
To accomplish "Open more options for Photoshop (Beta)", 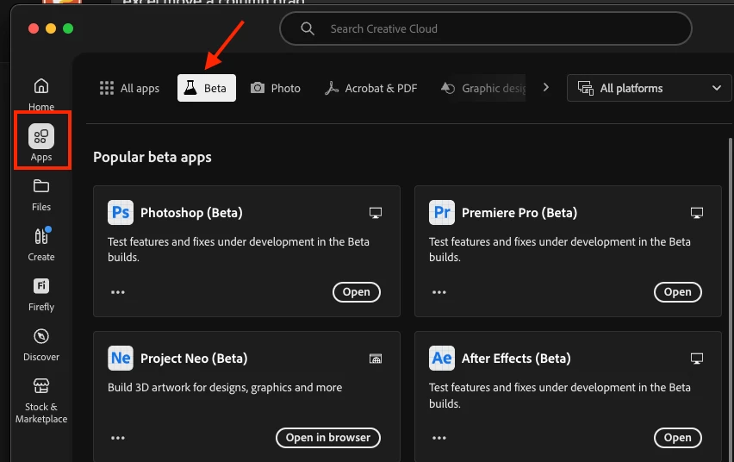I will coord(118,292).
